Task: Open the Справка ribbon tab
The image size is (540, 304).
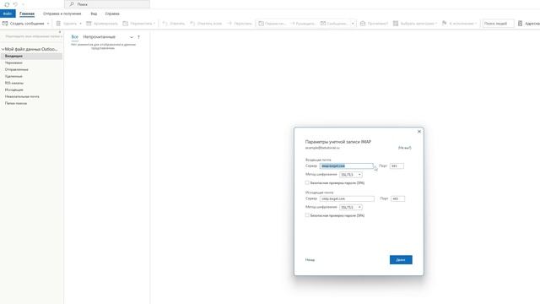Action: [112, 14]
